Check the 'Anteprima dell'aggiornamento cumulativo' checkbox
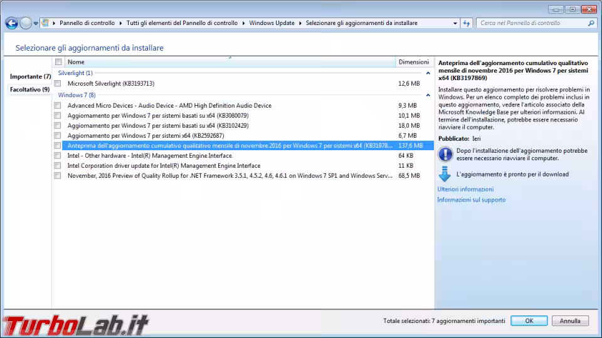The width and height of the screenshot is (602, 338). point(58,146)
